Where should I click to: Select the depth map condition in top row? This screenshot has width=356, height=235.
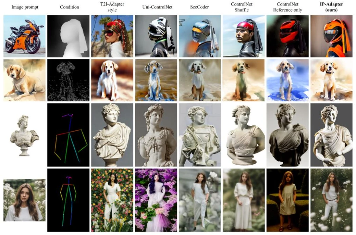(x=68, y=36)
